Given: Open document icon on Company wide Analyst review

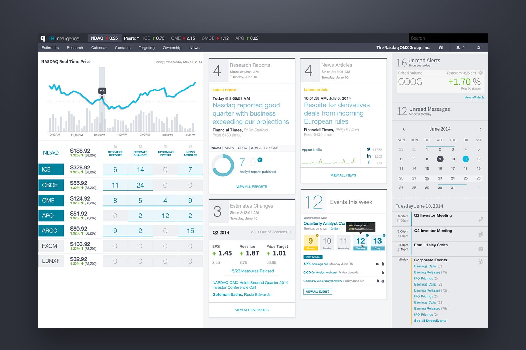Looking at the screenshot, I should pos(378,281).
